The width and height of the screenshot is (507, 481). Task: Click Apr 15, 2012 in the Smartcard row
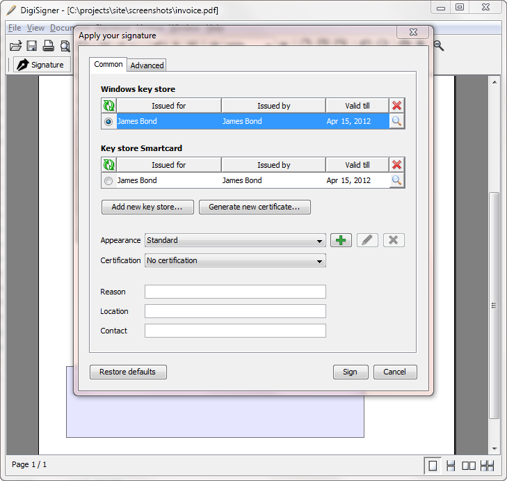(x=348, y=180)
